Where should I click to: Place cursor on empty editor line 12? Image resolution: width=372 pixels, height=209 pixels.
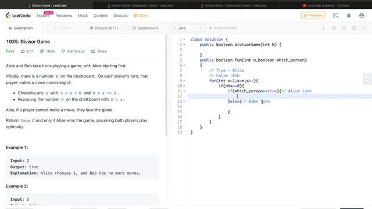click(280, 96)
